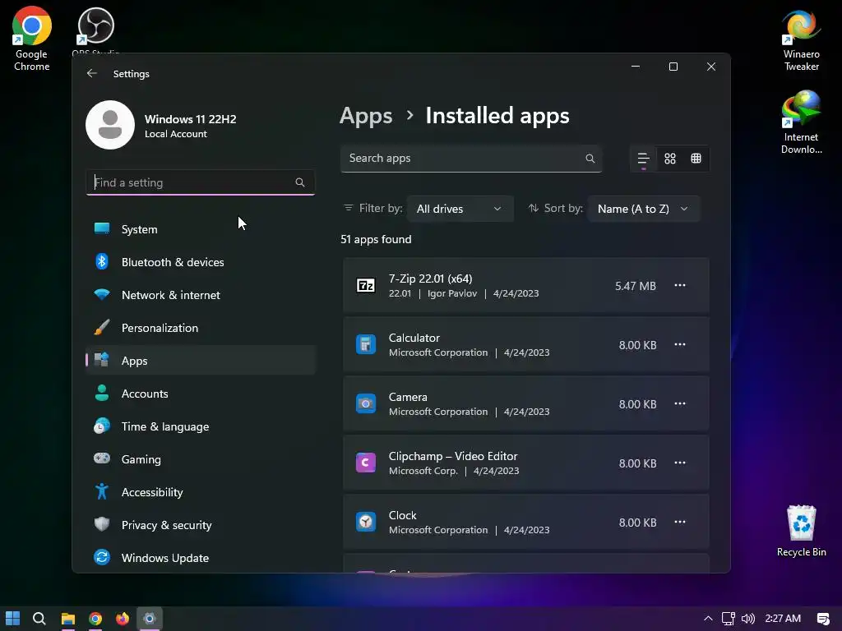842x631 pixels.
Task: Select the Calculator app name
Action: point(414,338)
